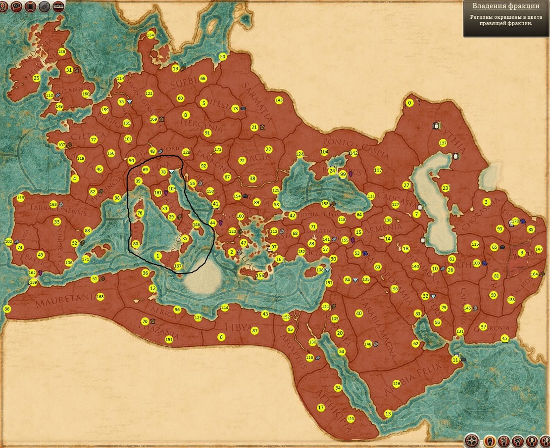The width and height of the screenshot is (550, 448).
Task: Switch to the theater masks public order overlay
Action: [x=517, y=440]
